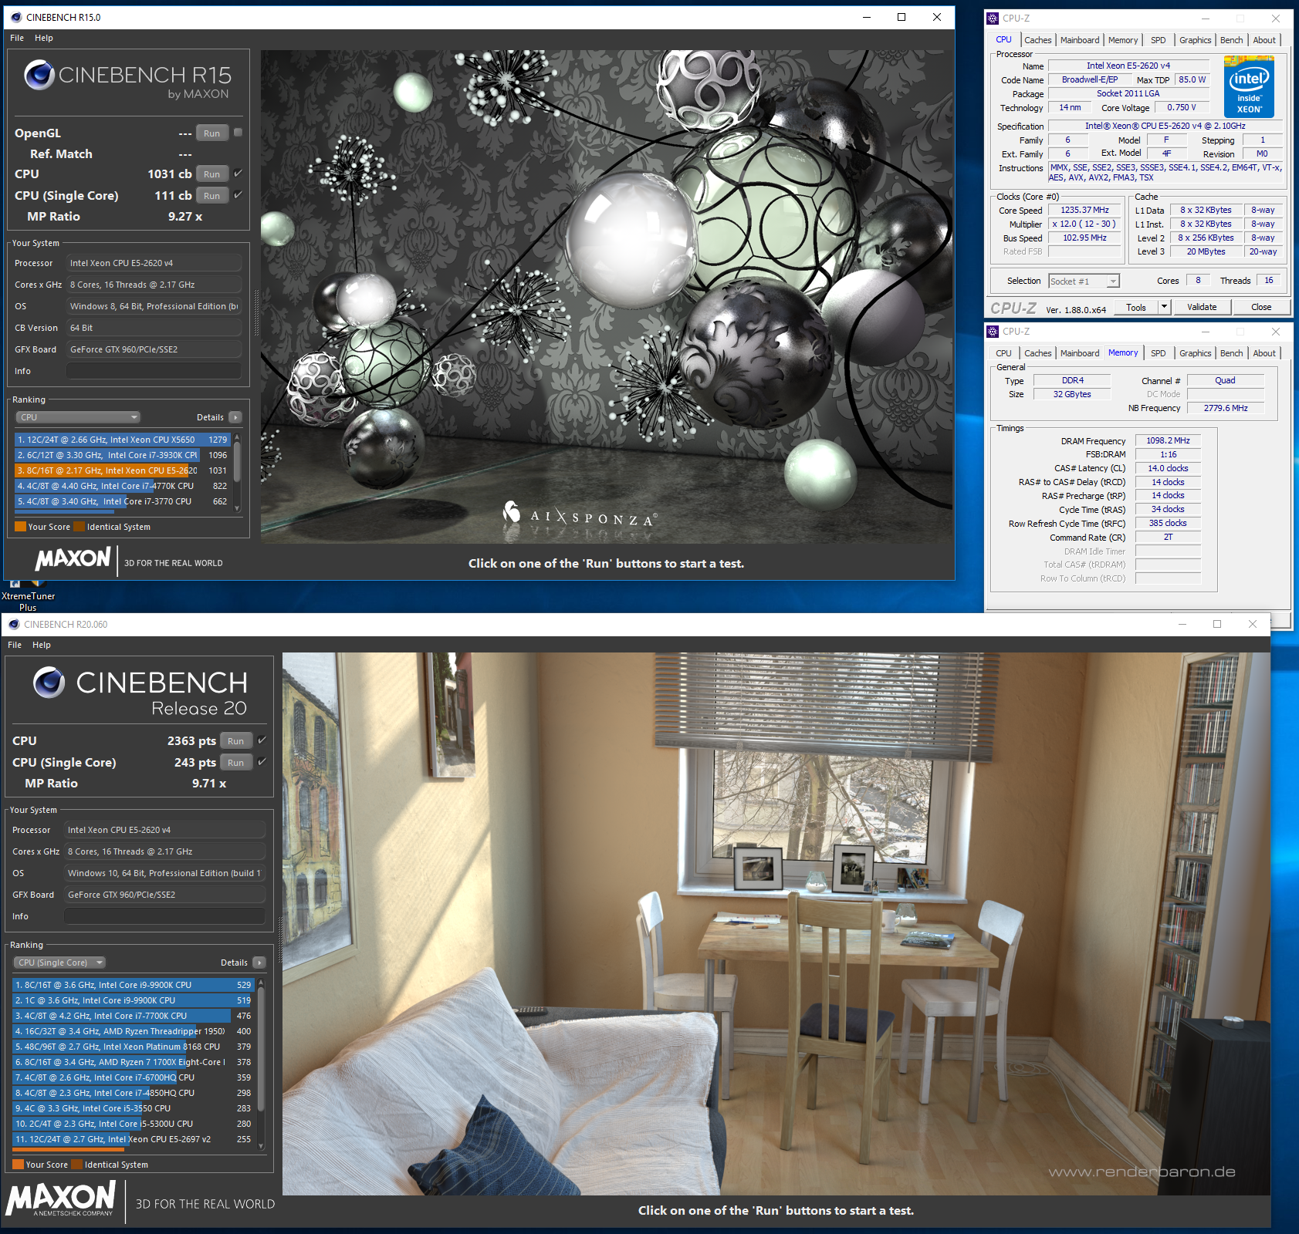Click the CPU-Z chip icon in the Memory CPU-Z window
The height and width of the screenshot is (1234, 1299).
[x=993, y=331]
